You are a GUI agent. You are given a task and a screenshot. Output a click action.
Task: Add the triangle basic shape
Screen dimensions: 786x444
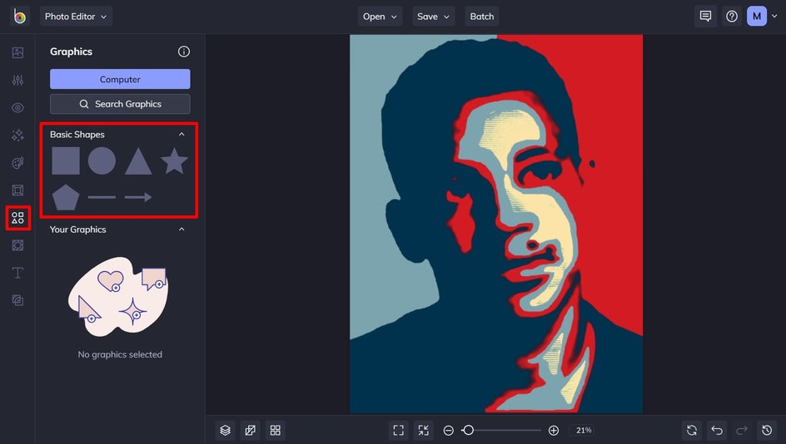[x=138, y=161]
